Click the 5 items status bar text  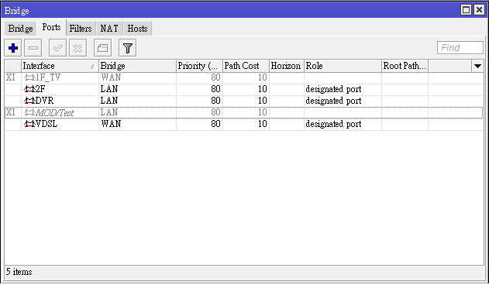(x=19, y=272)
